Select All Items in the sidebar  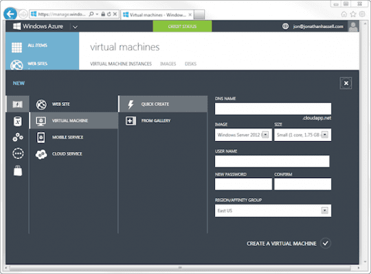tap(42, 47)
